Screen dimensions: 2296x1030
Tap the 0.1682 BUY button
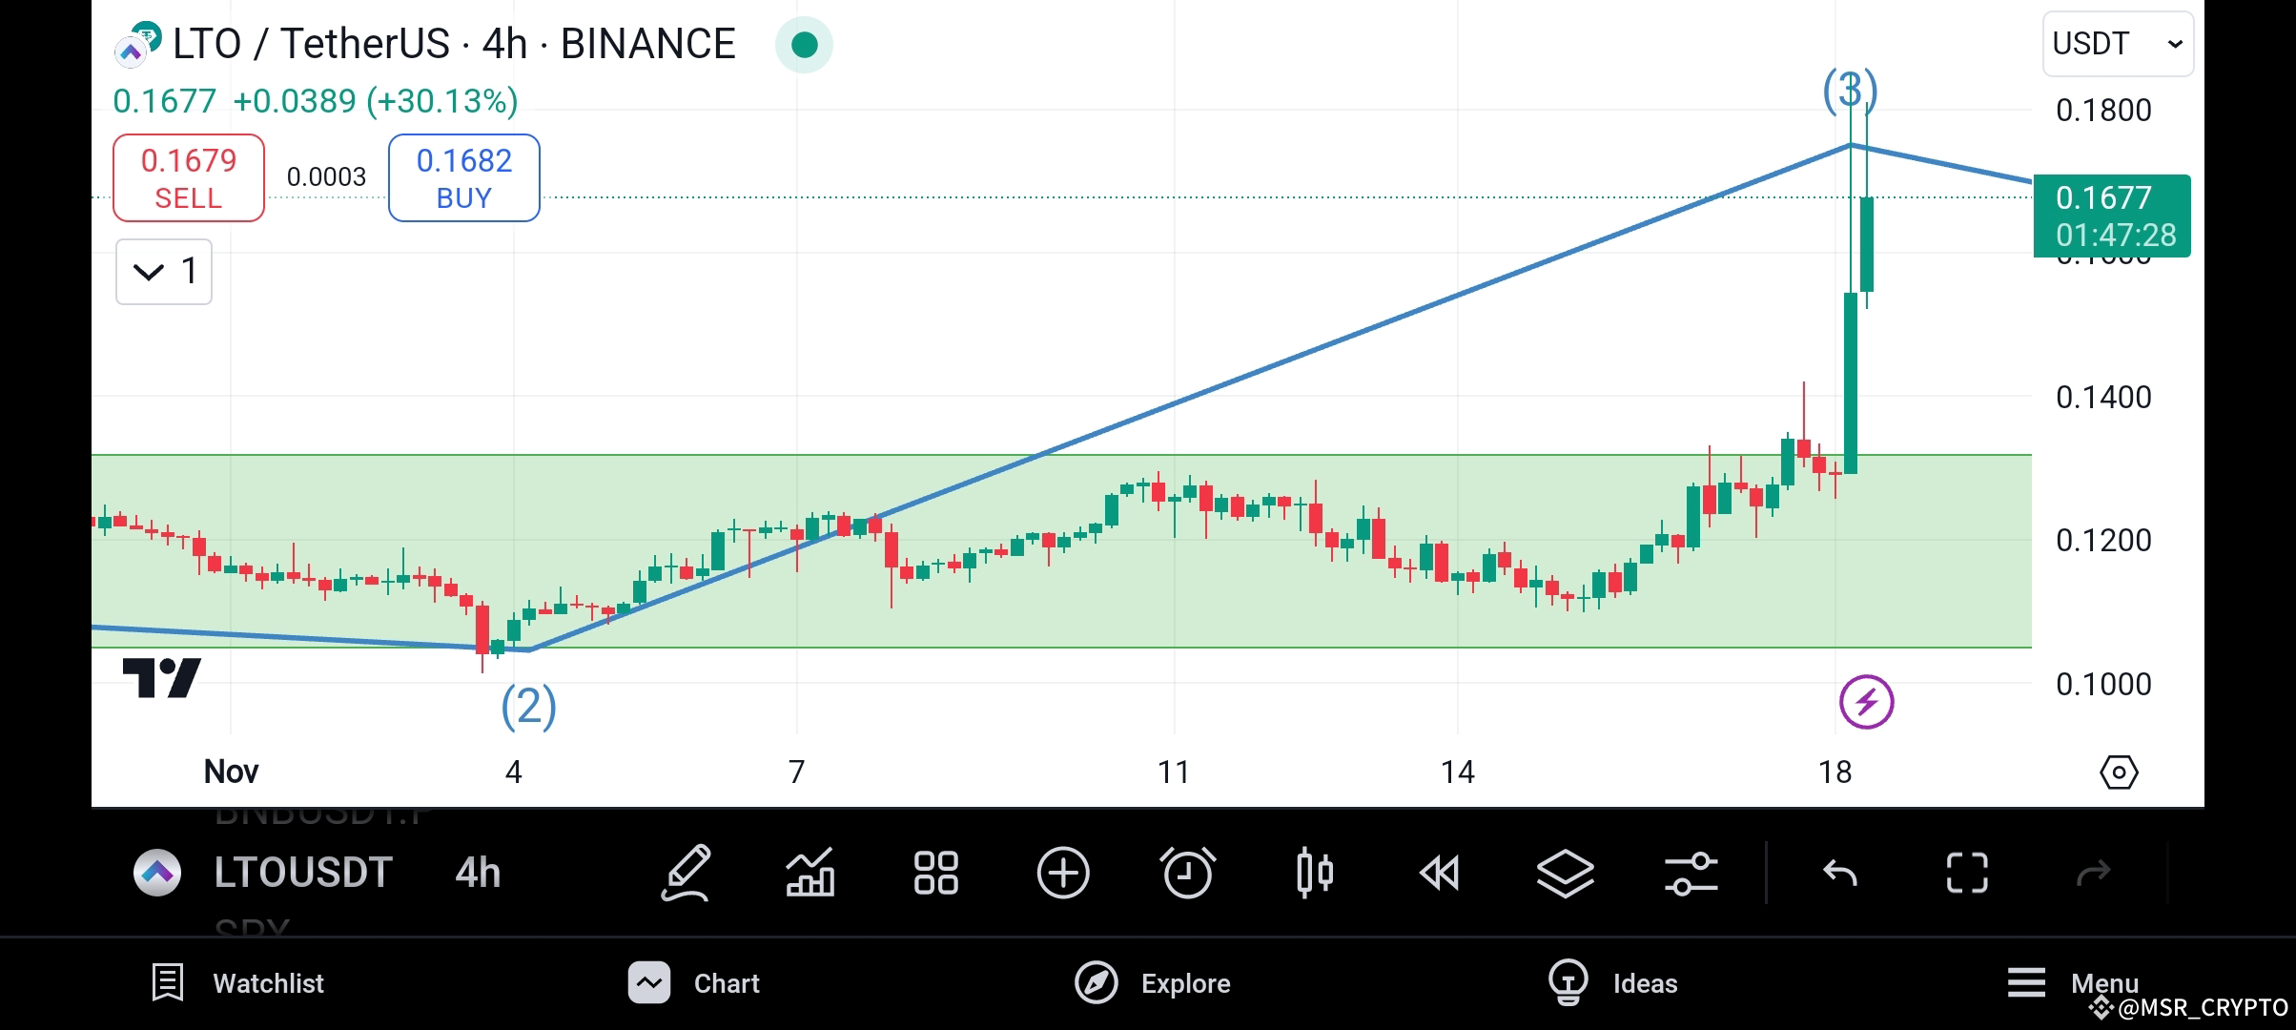click(464, 178)
